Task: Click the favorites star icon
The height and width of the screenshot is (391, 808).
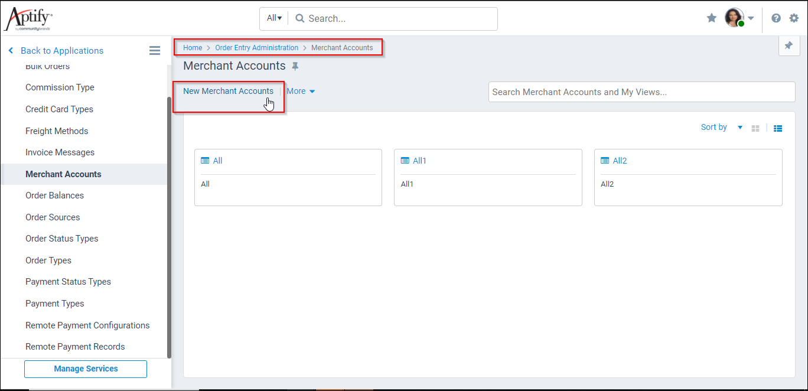Action: pyautogui.click(x=711, y=18)
